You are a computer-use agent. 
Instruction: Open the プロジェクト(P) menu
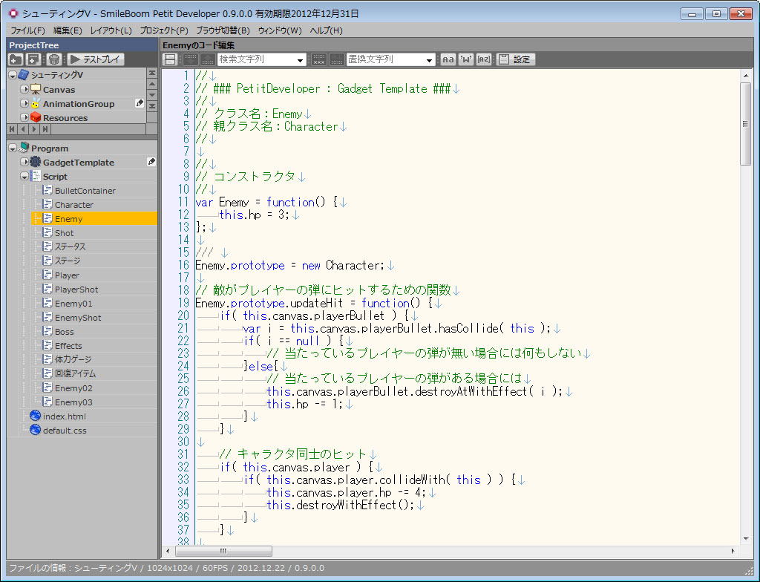click(164, 30)
